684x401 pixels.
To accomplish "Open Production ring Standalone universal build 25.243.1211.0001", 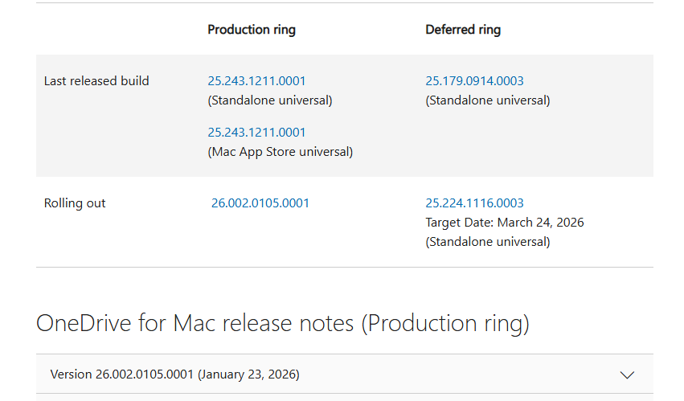I will [x=256, y=81].
